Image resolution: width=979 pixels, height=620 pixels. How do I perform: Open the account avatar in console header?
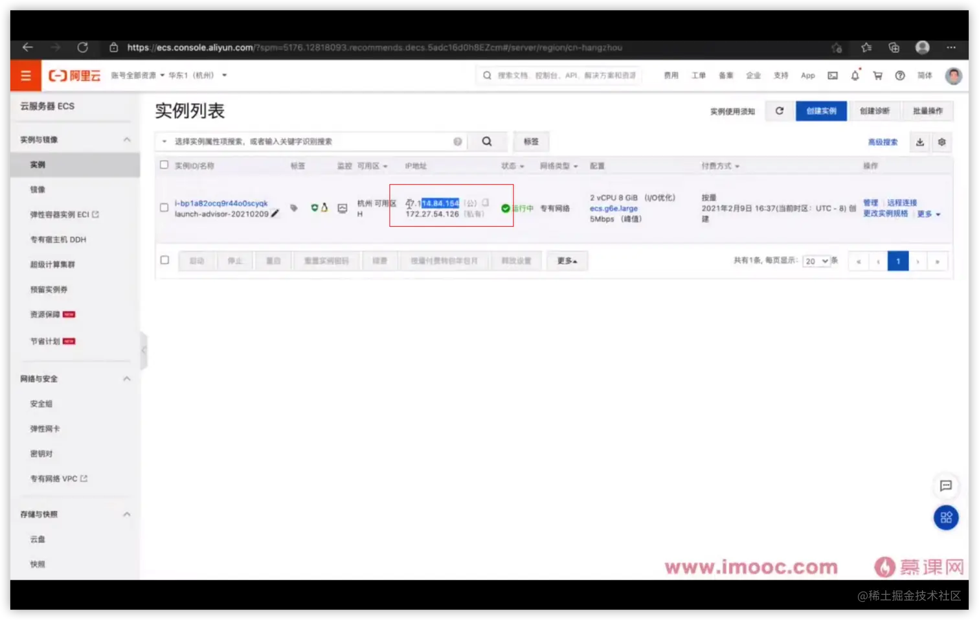point(953,76)
